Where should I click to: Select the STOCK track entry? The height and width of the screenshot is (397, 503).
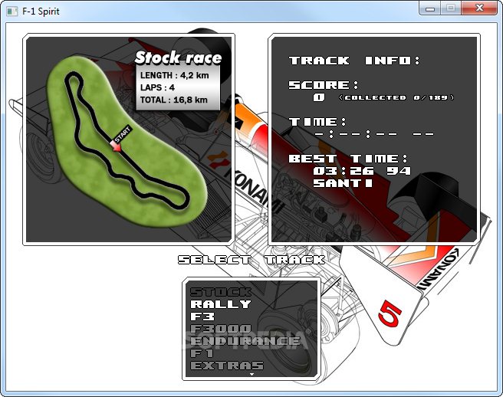click(221, 292)
